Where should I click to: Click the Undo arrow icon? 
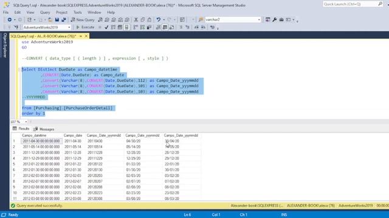coord(158,19)
